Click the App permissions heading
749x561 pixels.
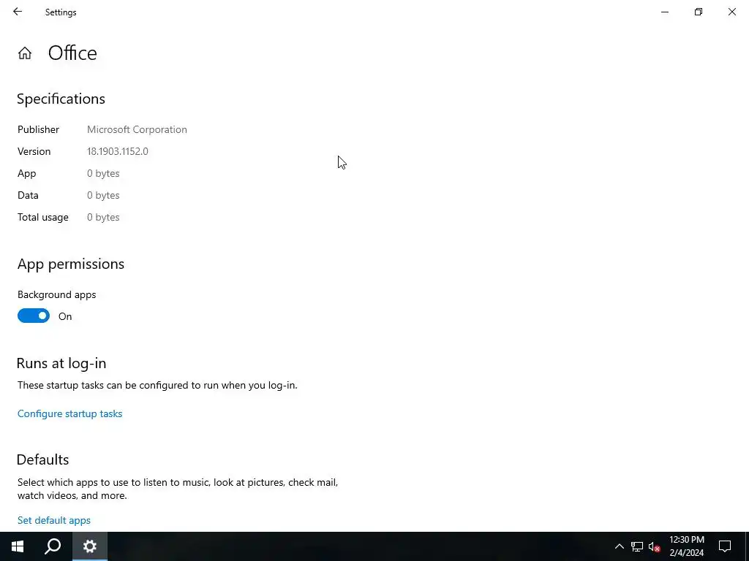tap(71, 264)
